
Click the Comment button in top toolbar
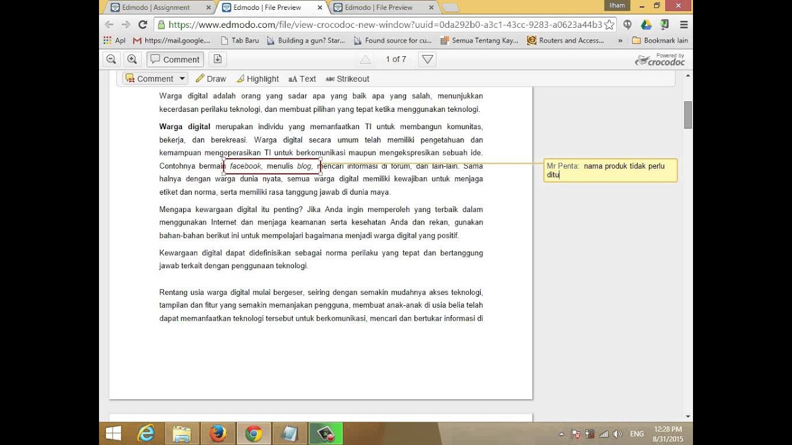click(x=174, y=59)
